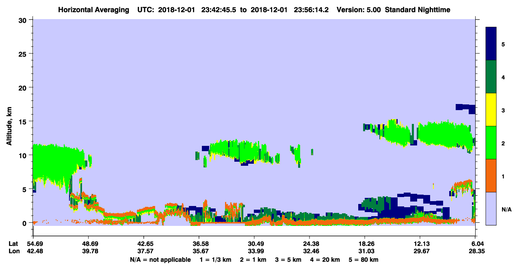The width and height of the screenshot is (528, 271).
Task: Click the y-axis tick label 25
Action: pyautogui.click(x=24, y=54)
